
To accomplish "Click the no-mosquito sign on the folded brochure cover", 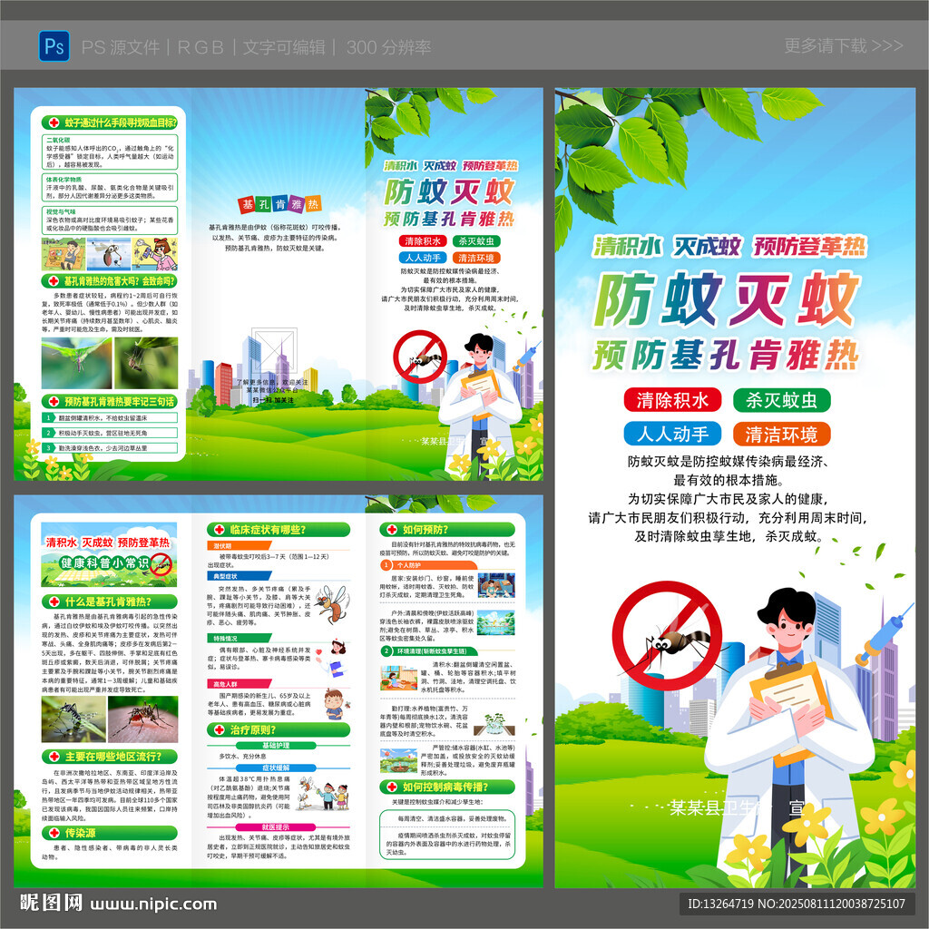I will [x=420, y=357].
